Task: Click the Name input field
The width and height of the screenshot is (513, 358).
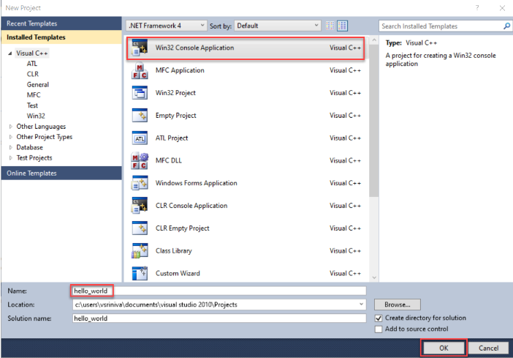Action: click(219, 291)
